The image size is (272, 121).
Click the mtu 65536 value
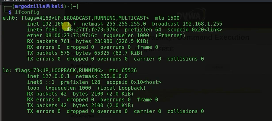click(x=129, y=71)
